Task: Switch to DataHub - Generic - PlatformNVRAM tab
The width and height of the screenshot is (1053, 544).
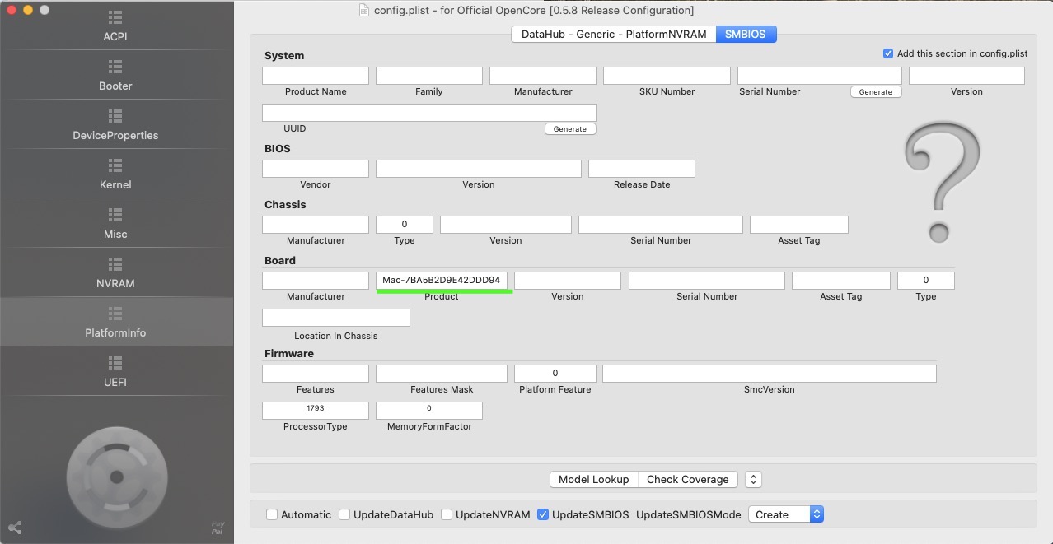Action: click(x=613, y=34)
